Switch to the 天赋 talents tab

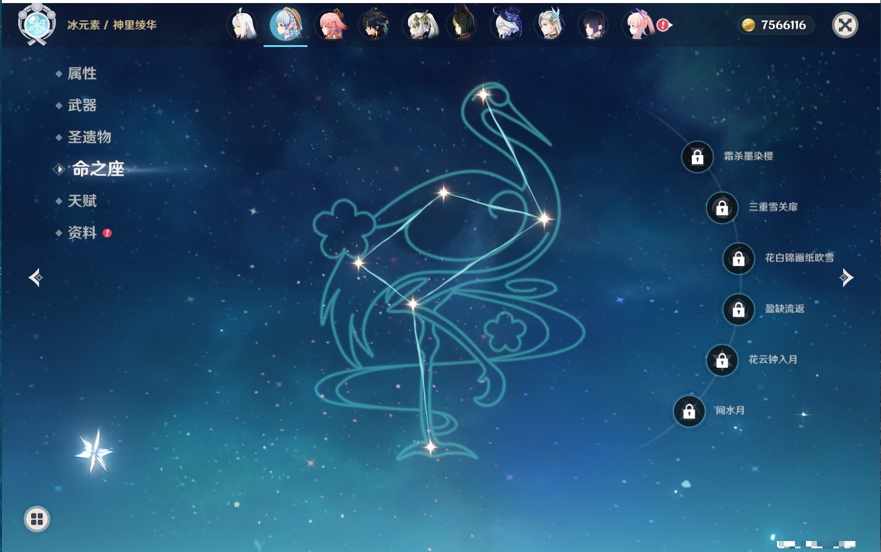pyautogui.click(x=82, y=201)
